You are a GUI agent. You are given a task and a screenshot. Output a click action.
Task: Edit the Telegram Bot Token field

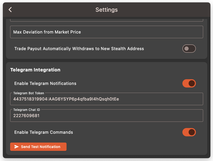(x=107, y=99)
